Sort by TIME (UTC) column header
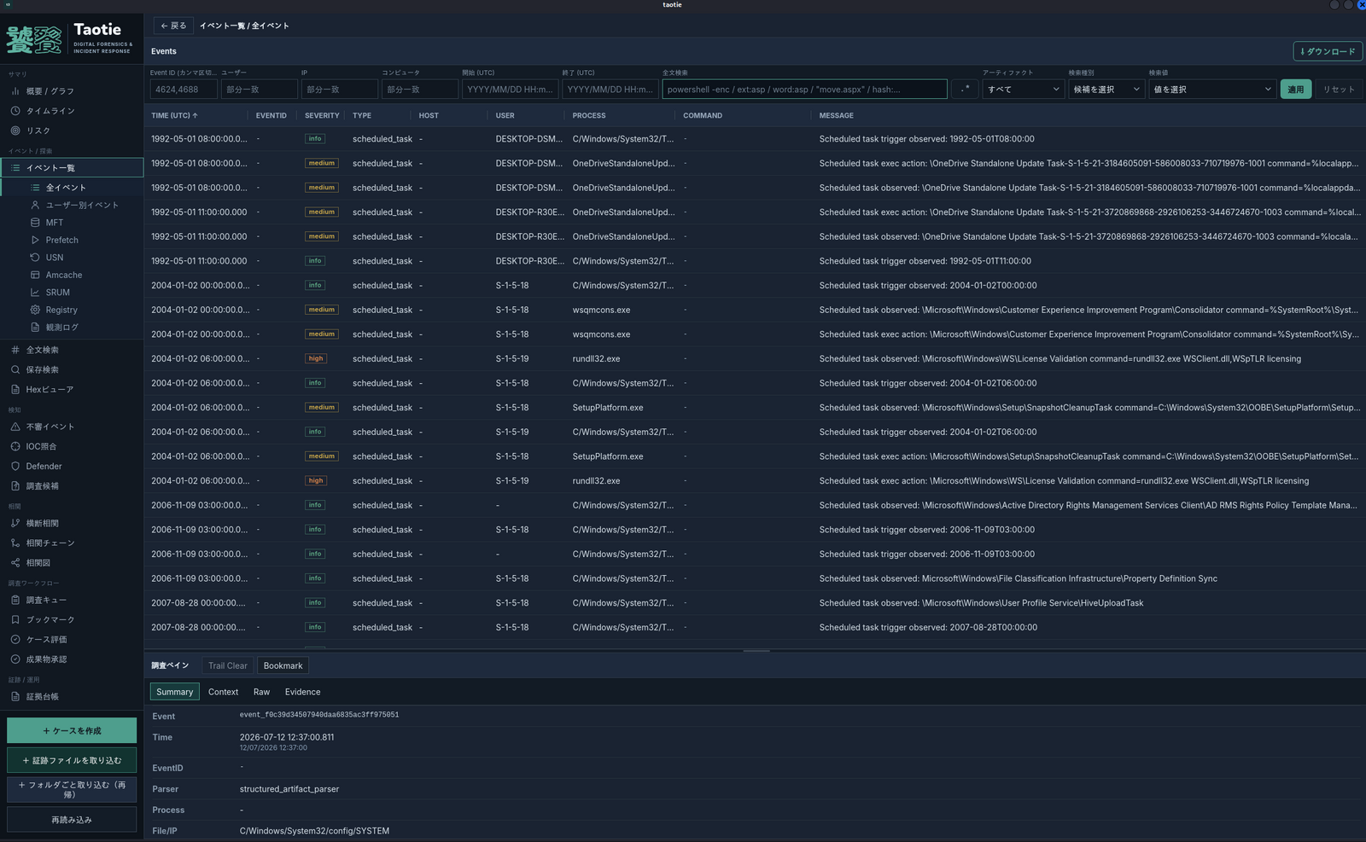The width and height of the screenshot is (1366, 842). point(174,115)
